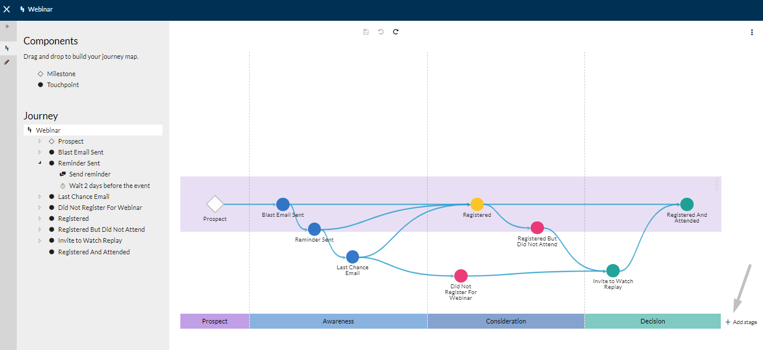Open the pencil edit panel in sidebar
Screen dimensions: 763x350
click(7, 62)
